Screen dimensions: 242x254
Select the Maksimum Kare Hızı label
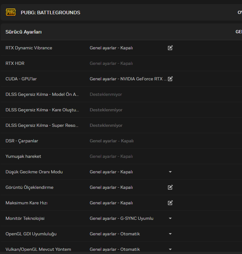[x=27, y=203]
